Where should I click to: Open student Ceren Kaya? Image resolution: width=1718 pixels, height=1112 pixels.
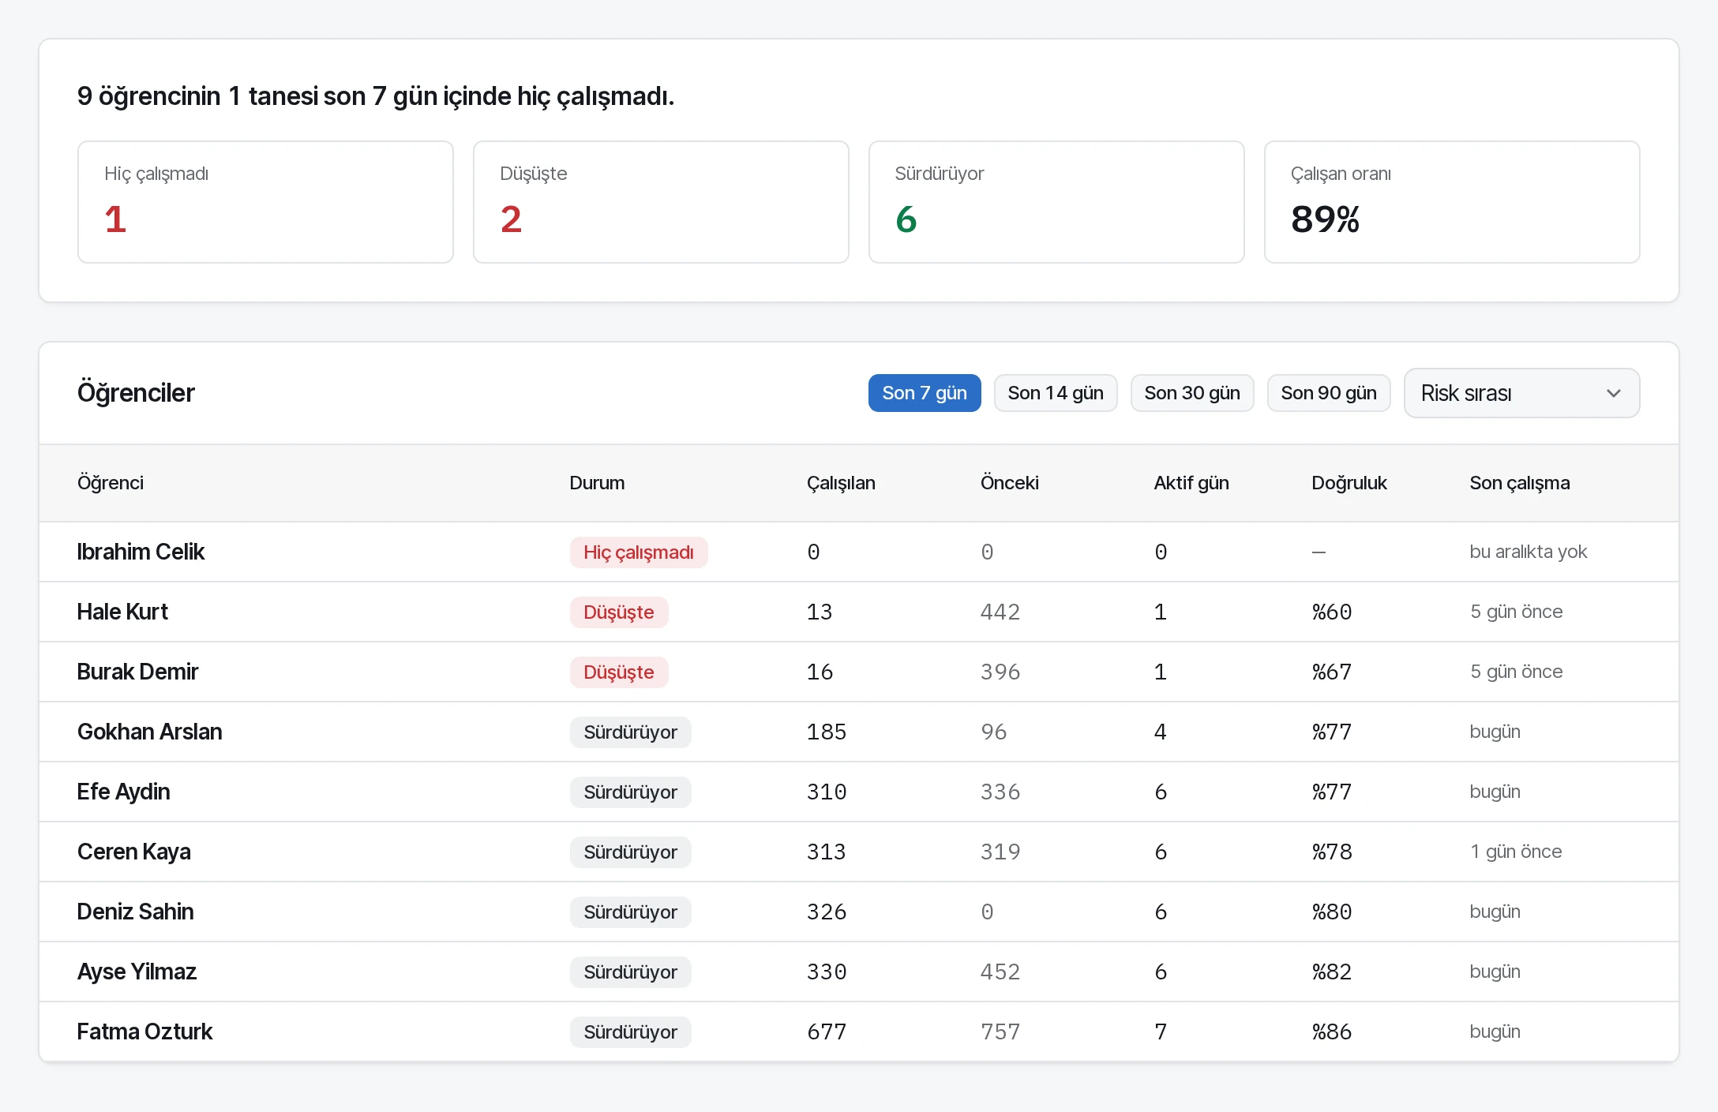click(x=133, y=852)
